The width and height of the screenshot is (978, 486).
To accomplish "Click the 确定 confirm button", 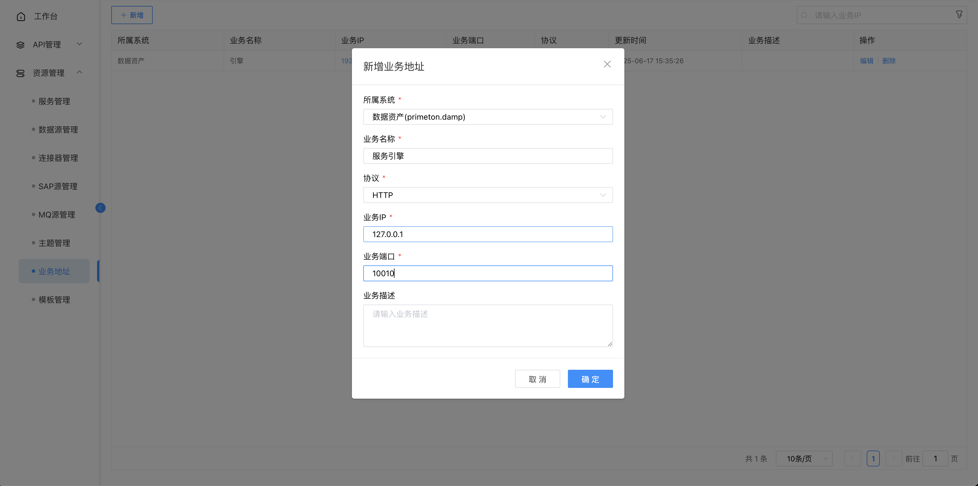I will coord(590,379).
